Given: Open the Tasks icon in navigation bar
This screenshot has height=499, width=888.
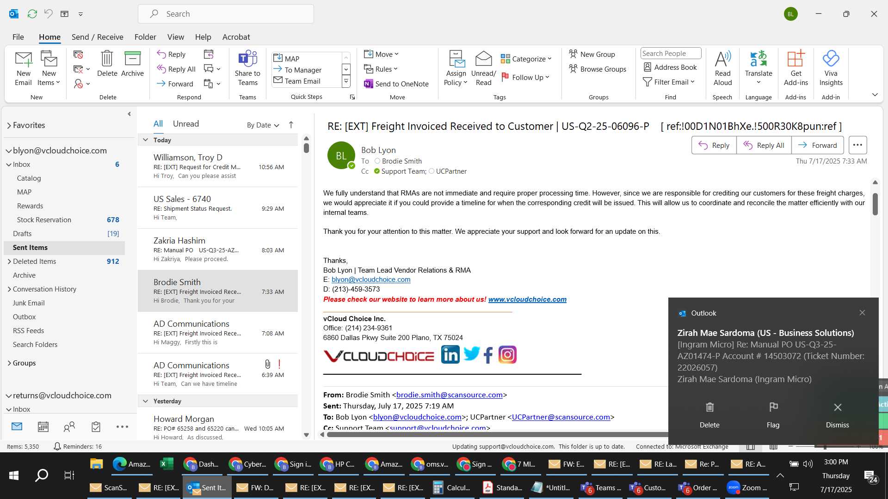Looking at the screenshot, I should click(x=96, y=427).
